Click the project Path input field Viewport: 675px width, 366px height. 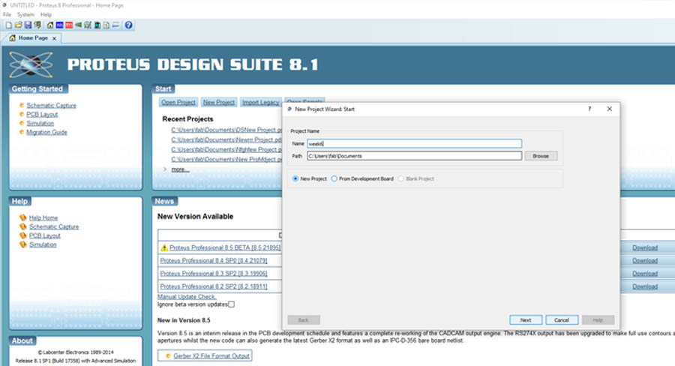point(414,156)
